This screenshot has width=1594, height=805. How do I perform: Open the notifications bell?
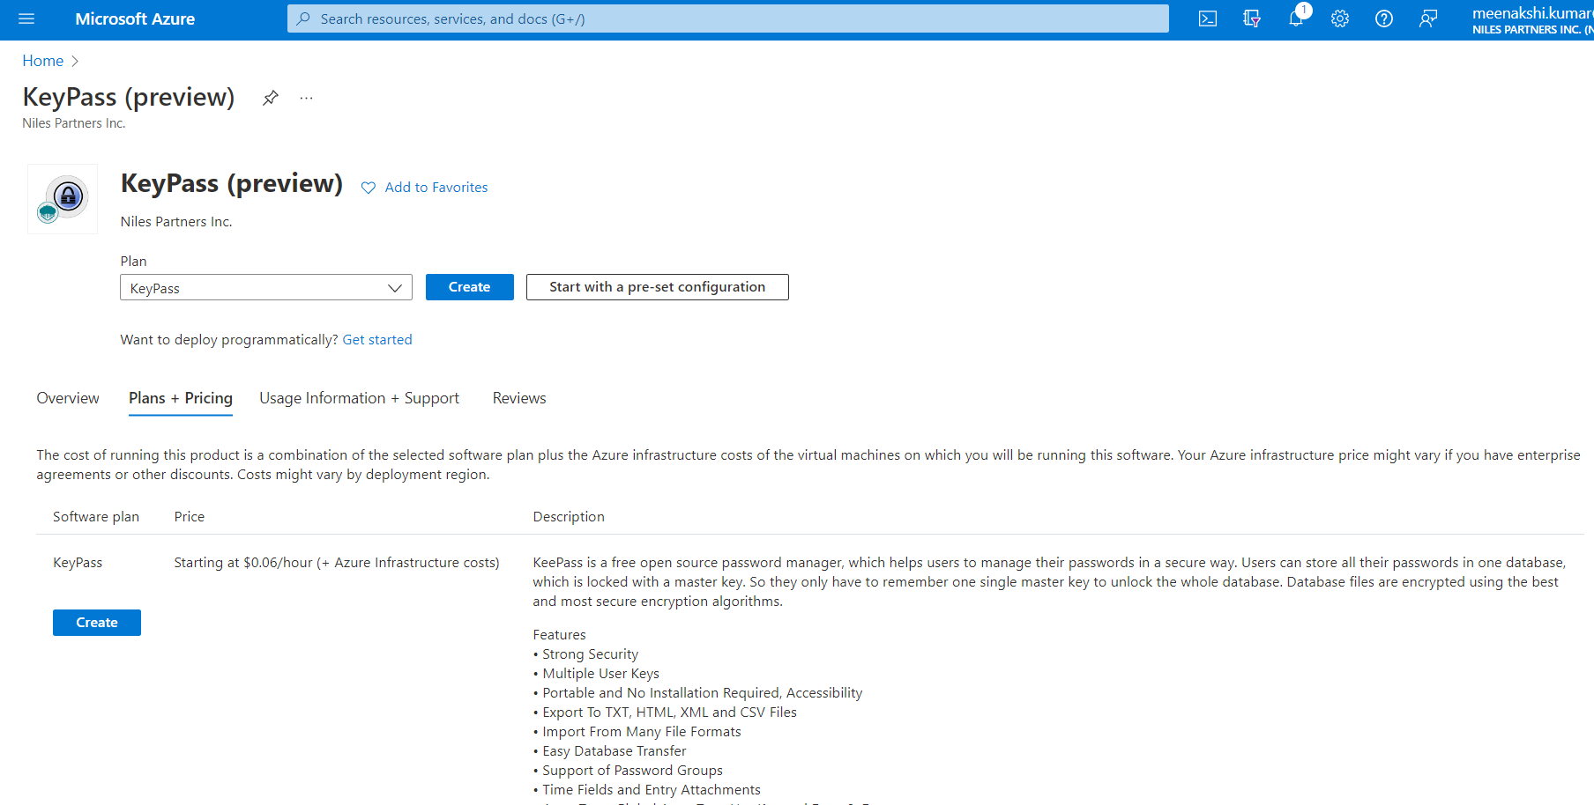point(1296,18)
